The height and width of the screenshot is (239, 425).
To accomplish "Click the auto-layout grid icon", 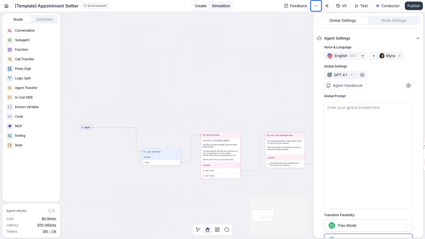I will pyautogui.click(x=217, y=230).
